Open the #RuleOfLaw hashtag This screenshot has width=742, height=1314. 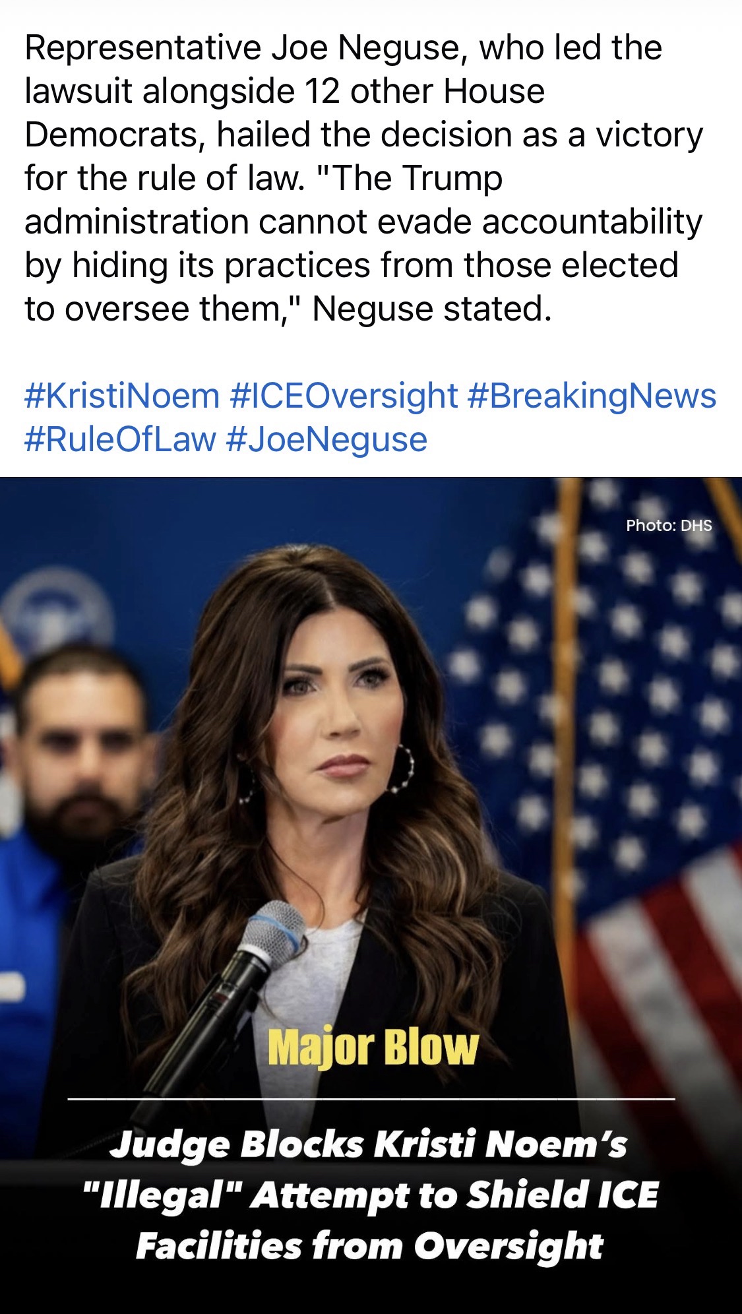120,440
